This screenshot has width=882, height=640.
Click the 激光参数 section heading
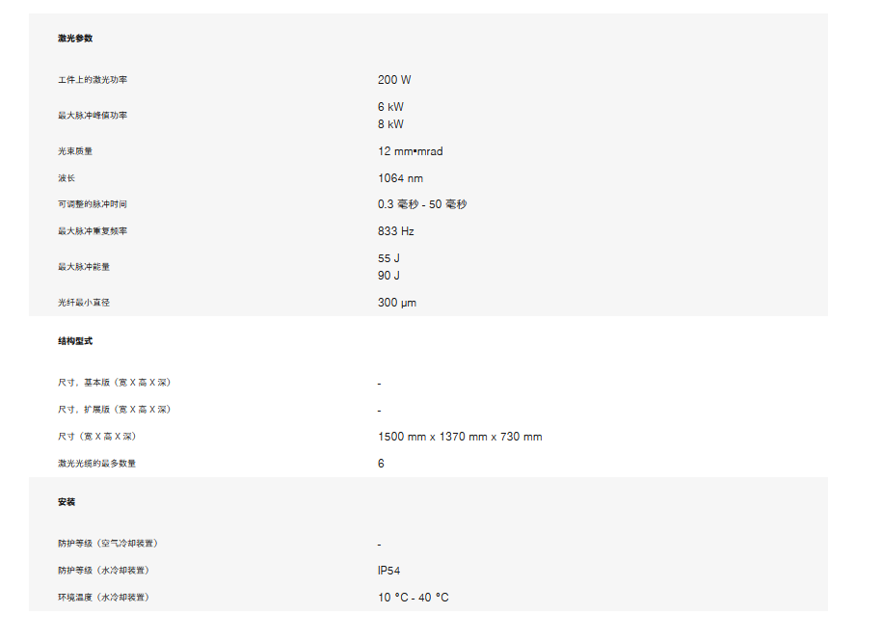pos(75,39)
